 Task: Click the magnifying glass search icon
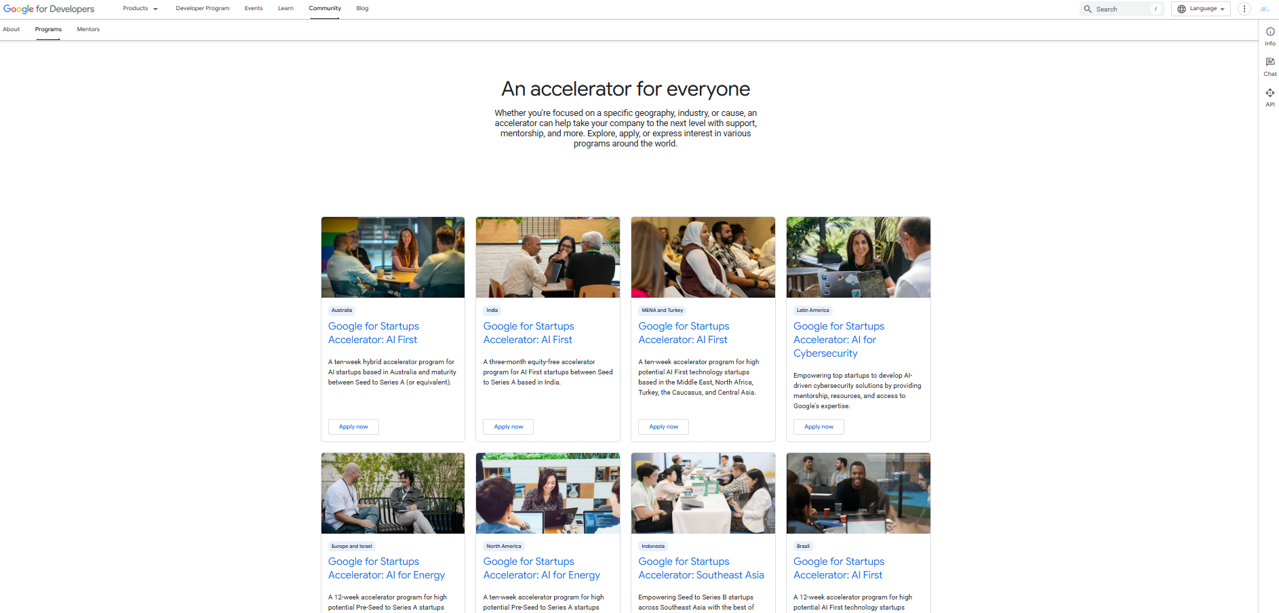pyautogui.click(x=1088, y=9)
